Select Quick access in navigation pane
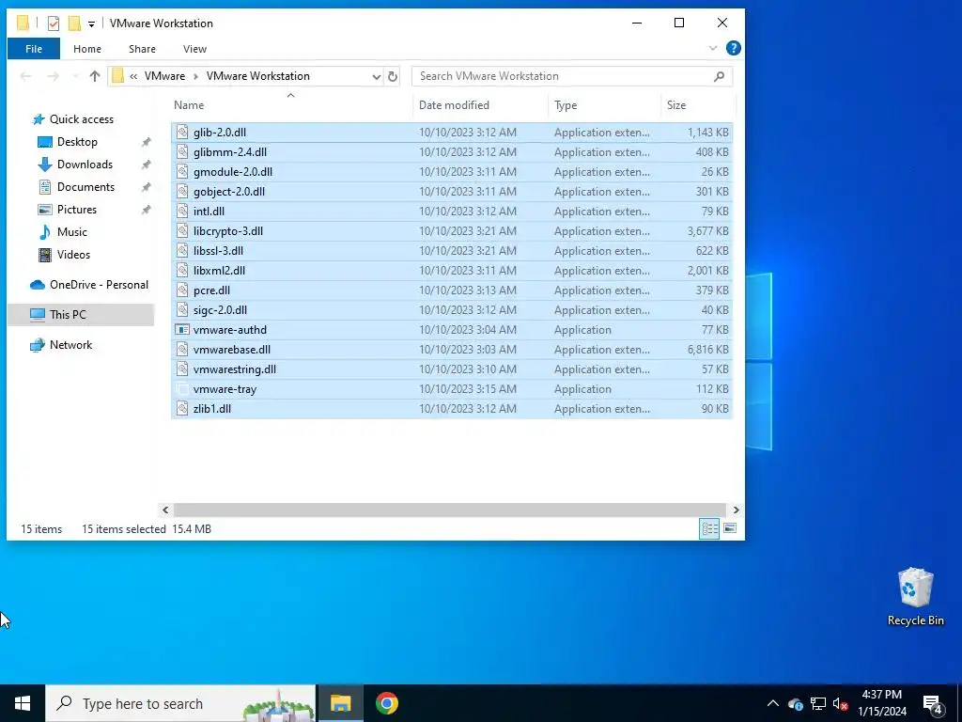This screenshot has width=962, height=722. tap(81, 119)
